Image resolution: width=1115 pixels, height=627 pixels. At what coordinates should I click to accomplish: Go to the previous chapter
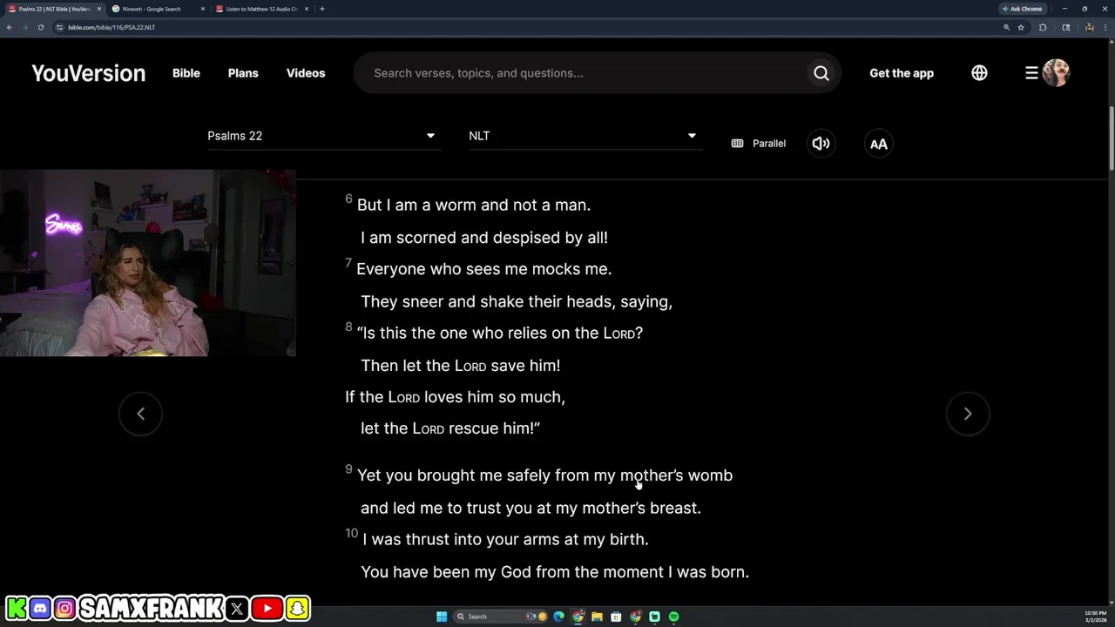[x=140, y=414]
